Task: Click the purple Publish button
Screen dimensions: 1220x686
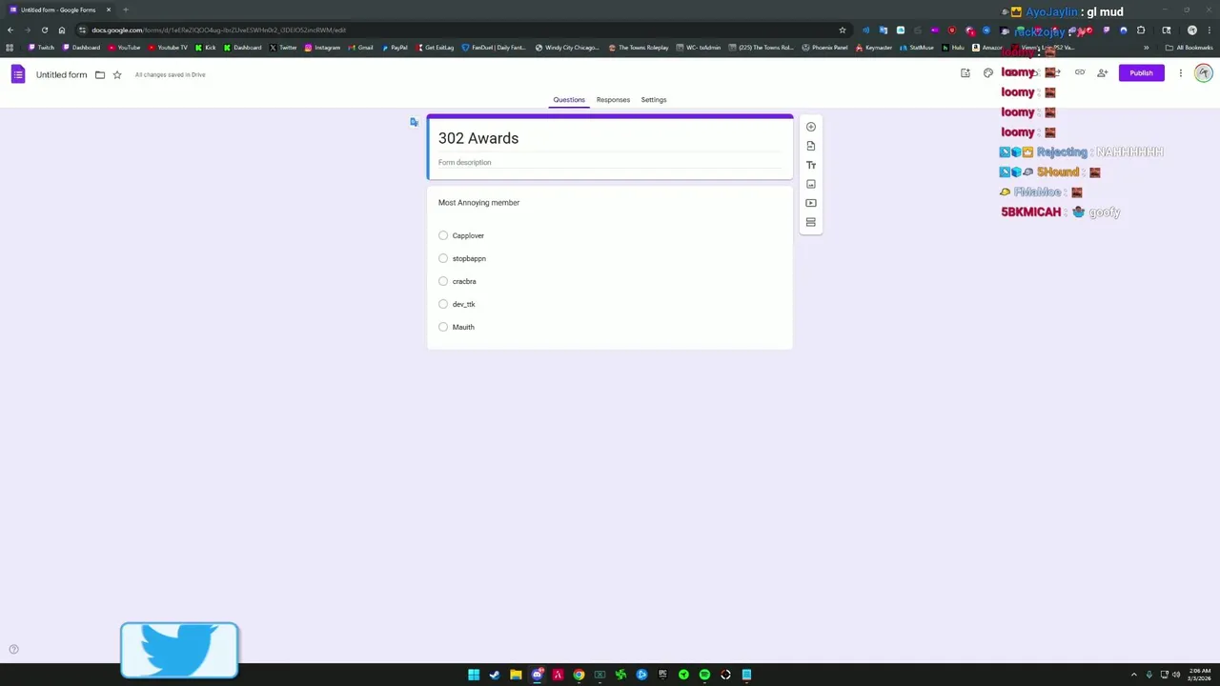Action: click(x=1141, y=73)
